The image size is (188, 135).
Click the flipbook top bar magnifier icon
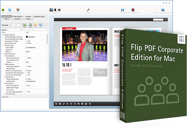pos(166,20)
